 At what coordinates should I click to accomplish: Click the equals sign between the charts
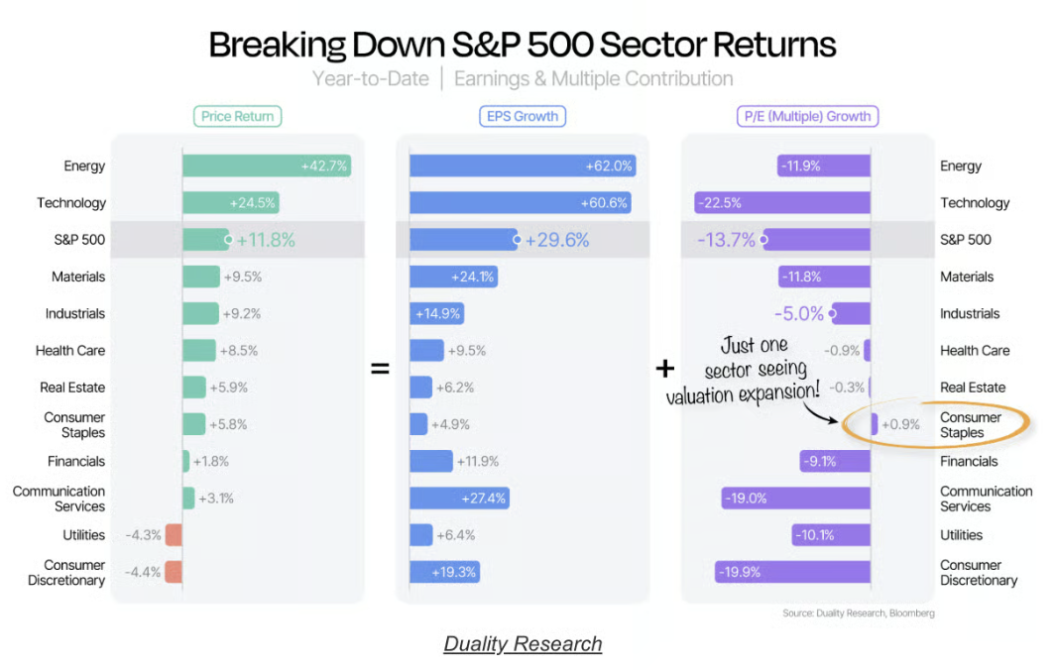tap(380, 368)
